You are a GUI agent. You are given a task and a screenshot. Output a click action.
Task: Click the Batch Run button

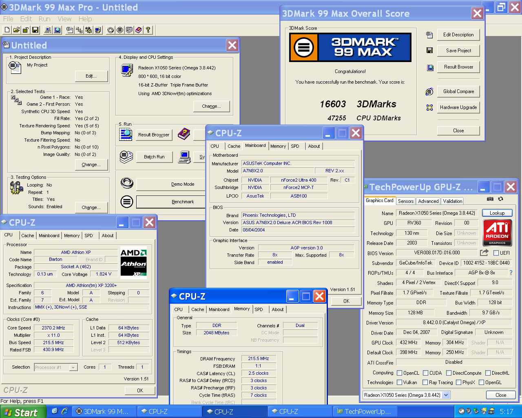click(x=154, y=157)
